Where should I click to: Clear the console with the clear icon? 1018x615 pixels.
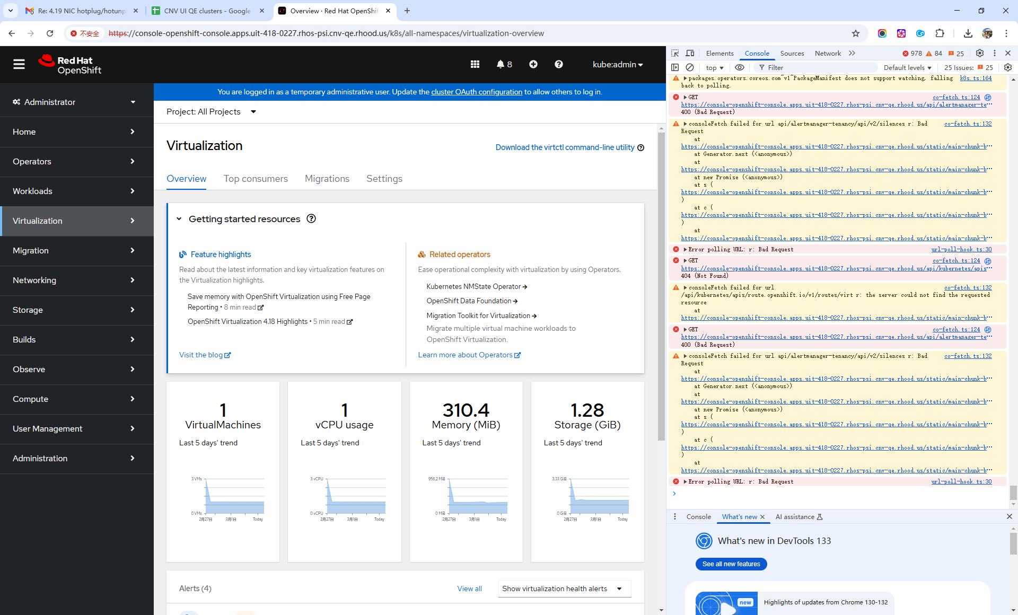(x=690, y=67)
